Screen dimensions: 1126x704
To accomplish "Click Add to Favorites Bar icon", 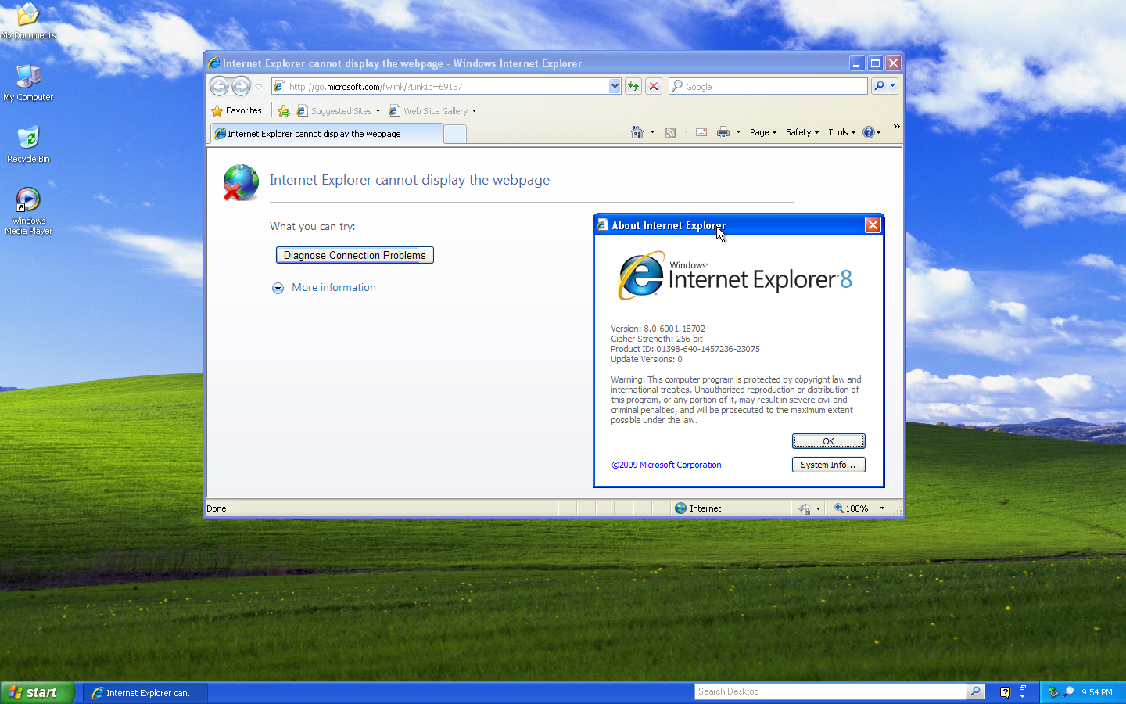I will (284, 111).
